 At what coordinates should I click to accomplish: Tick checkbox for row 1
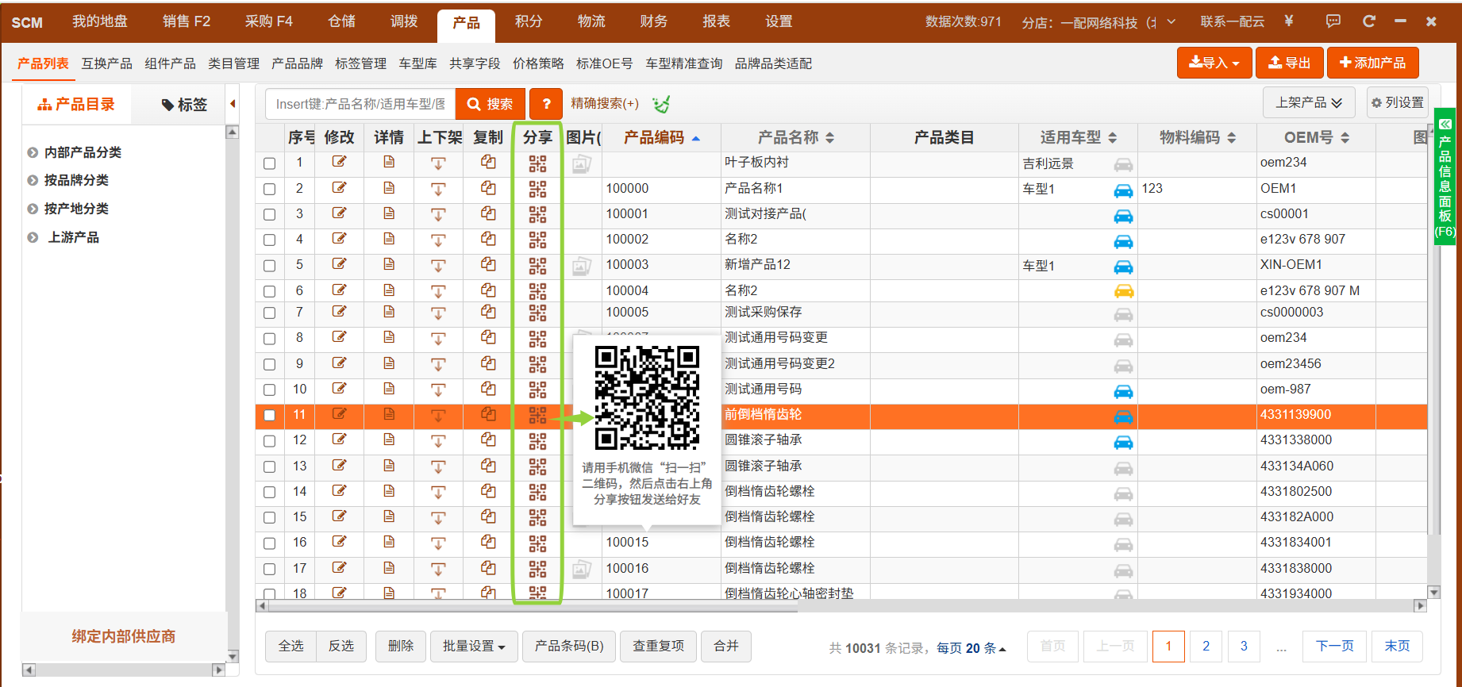[x=270, y=163]
